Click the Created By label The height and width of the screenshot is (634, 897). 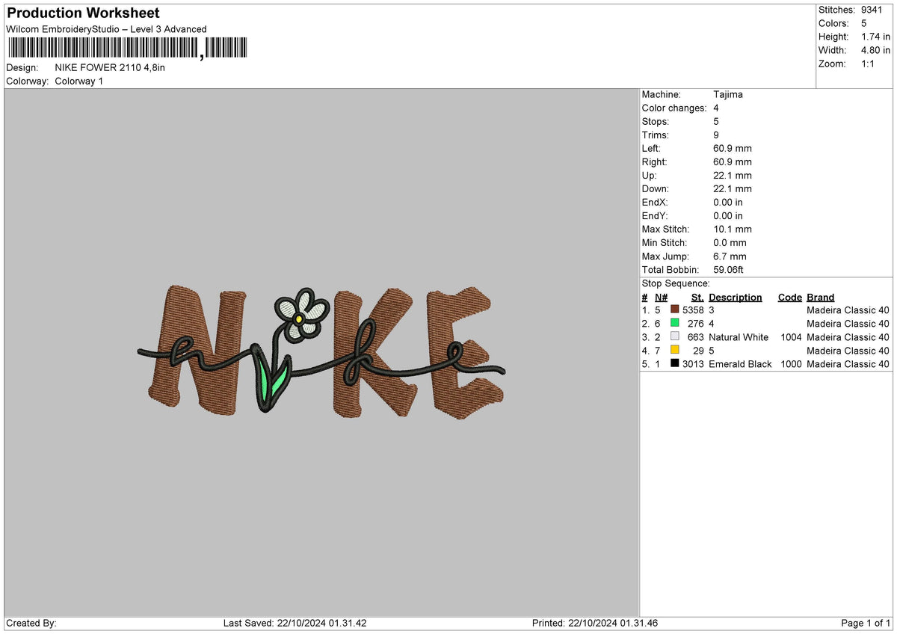31,623
